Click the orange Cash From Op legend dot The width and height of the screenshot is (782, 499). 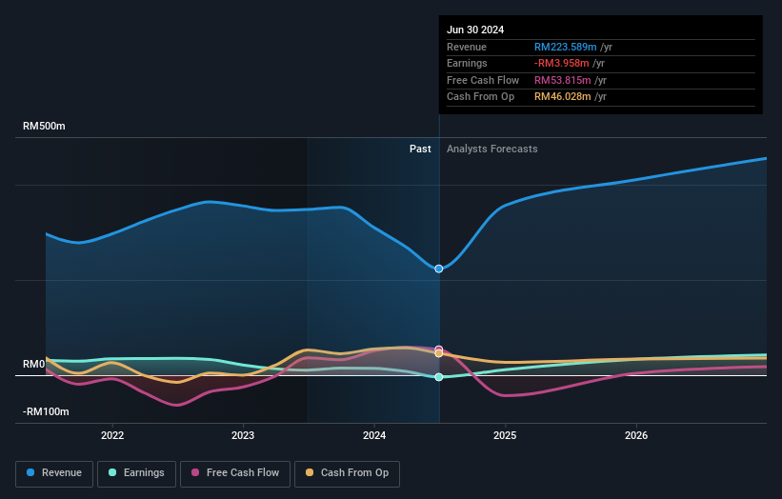coord(310,472)
